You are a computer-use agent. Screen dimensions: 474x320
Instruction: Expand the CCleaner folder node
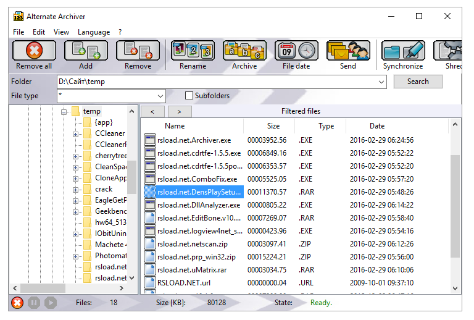pos(75,134)
